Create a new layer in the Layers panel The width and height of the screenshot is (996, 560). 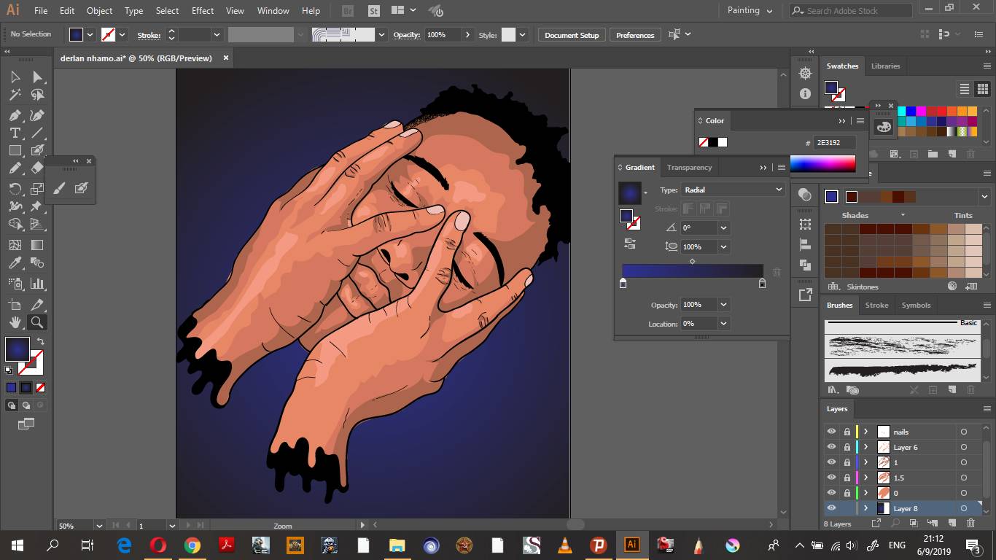pyautogui.click(x=953, y=523)
